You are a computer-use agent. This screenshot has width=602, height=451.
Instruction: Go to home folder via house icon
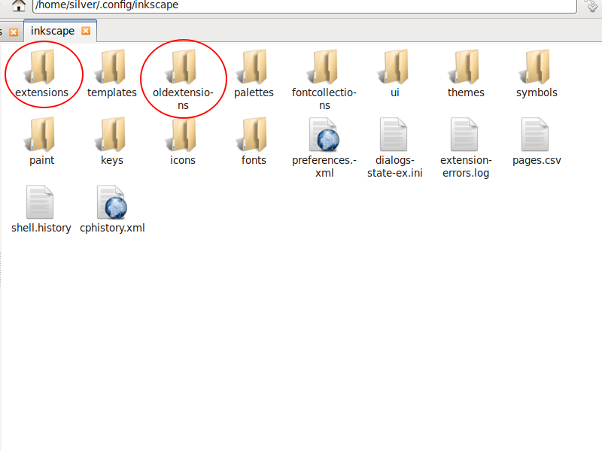point(18,5)
